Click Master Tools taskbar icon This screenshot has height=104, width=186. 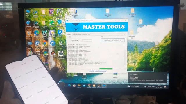point(104,86)
